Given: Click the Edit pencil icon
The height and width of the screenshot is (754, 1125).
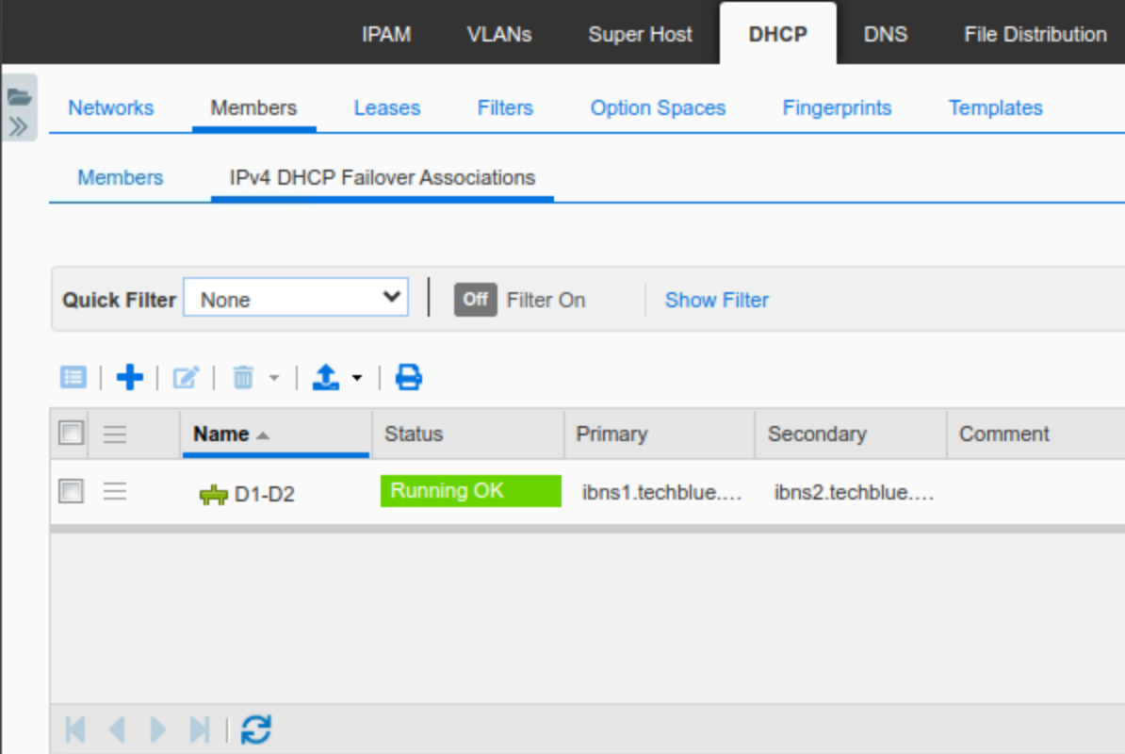Looking at the screenshot, I should pyautogui.click(x=186, y=378).
